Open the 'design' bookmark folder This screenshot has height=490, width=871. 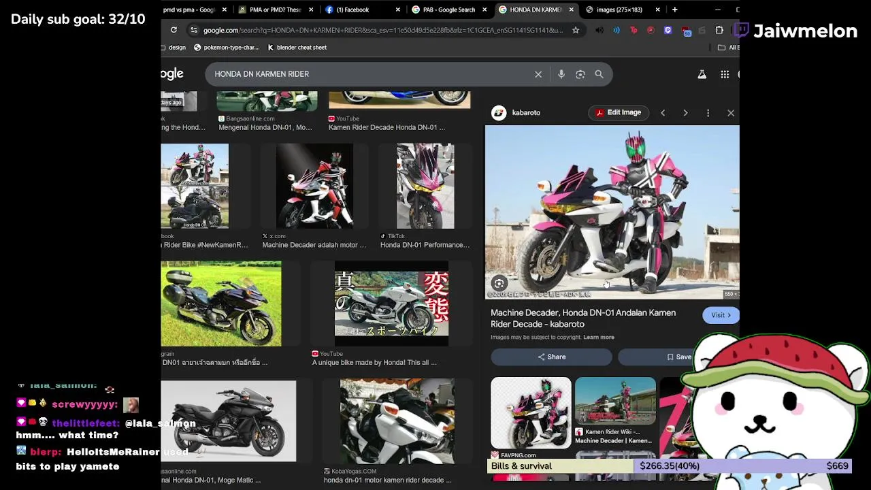(174, 48)
